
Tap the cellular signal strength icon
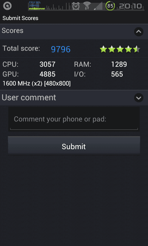[x=98, y=6]
